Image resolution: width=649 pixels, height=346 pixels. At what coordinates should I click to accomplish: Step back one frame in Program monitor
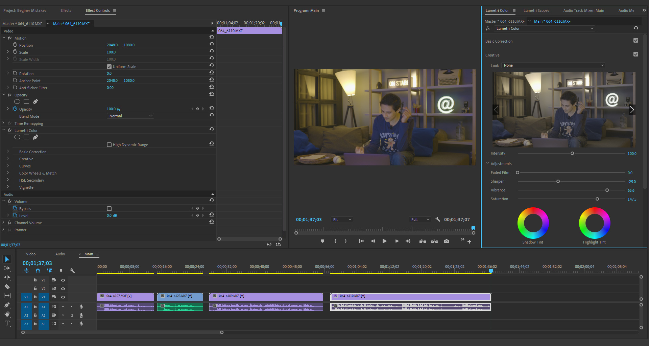[x=373, y=241]
